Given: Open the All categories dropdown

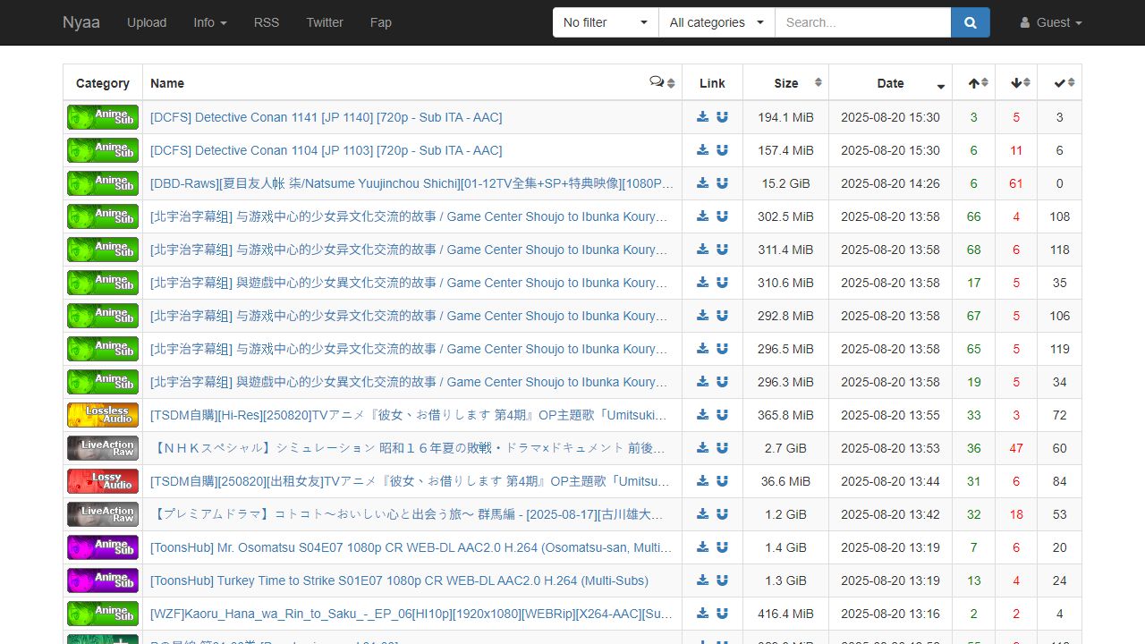Looking at the screenshot, I should click(x=717, y=22).
